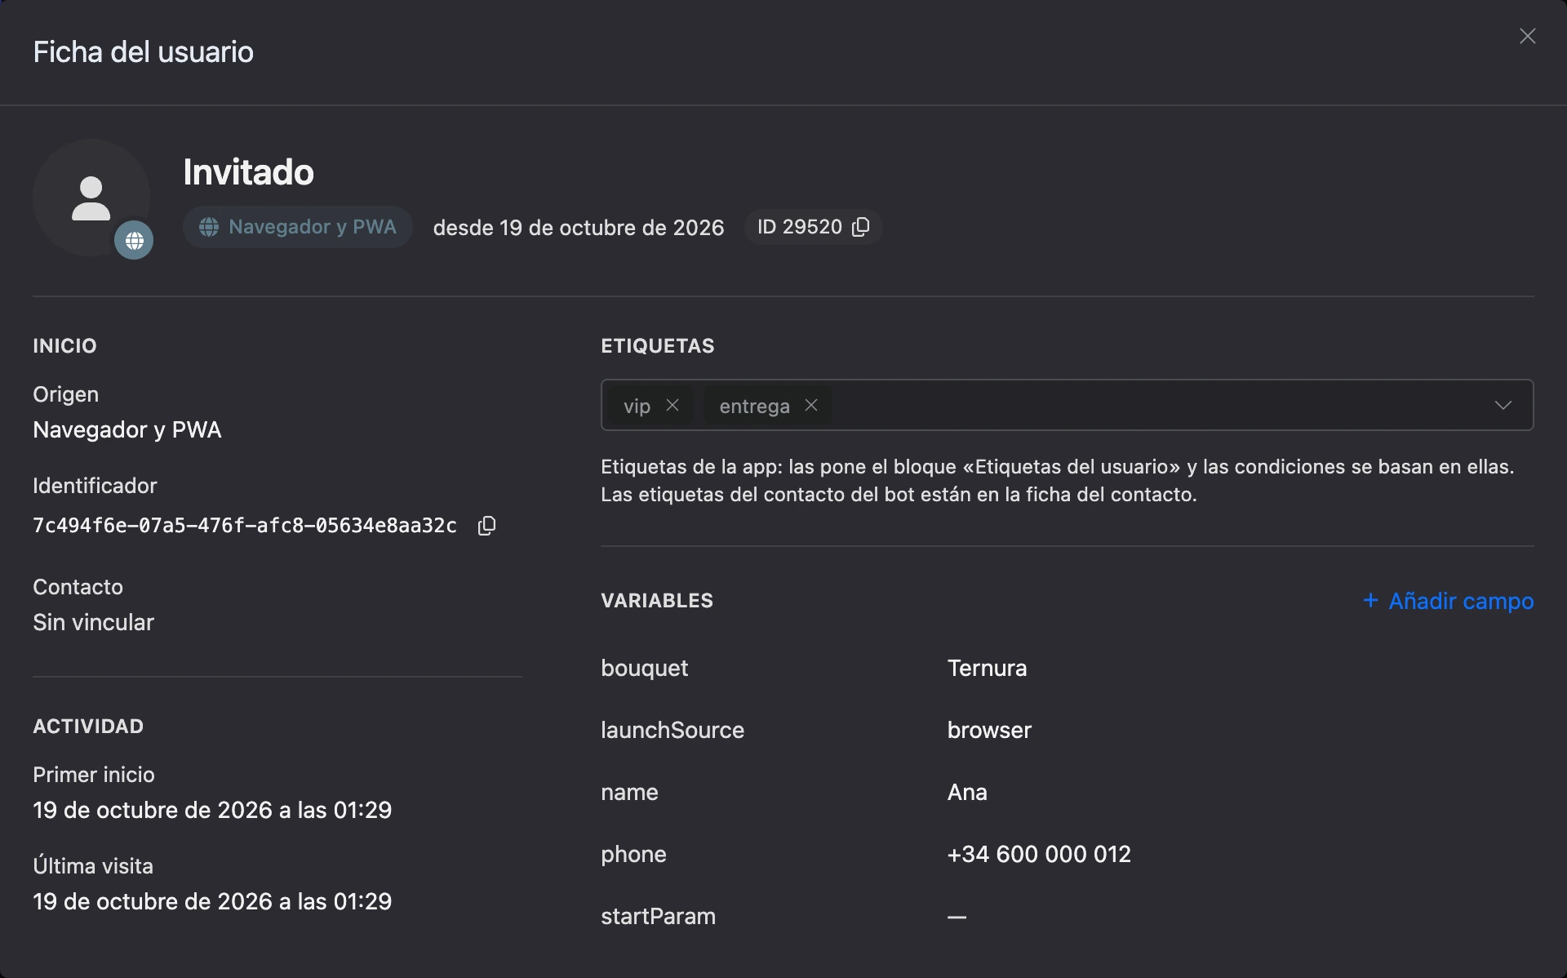Viewport: 1567px width, 978px height.
Task: Copy the identifier UUID
Action: (x=486, y=526)
